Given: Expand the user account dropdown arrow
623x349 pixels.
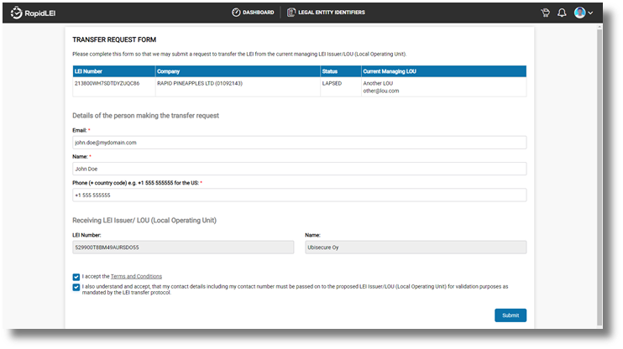Looking at the screenshot, I should click(590, 13).
